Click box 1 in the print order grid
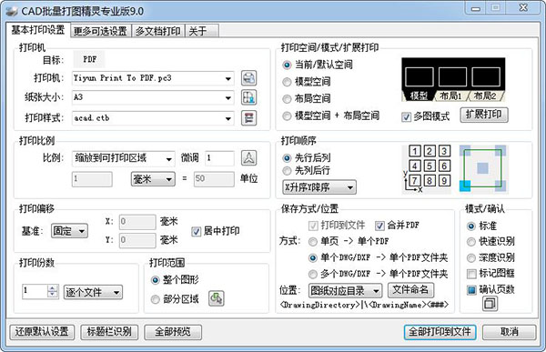Screen dimensions: 546x352 (414, 151)
